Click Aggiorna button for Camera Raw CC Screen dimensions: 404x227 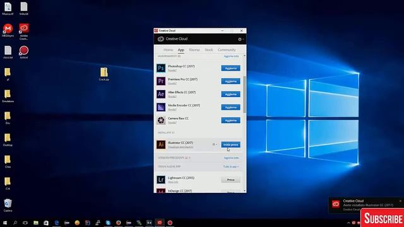(x=230, y=120)
